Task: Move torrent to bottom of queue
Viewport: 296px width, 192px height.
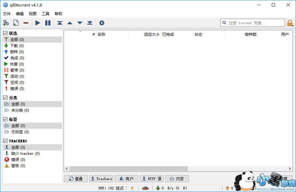Action: (x=90, y=23)
